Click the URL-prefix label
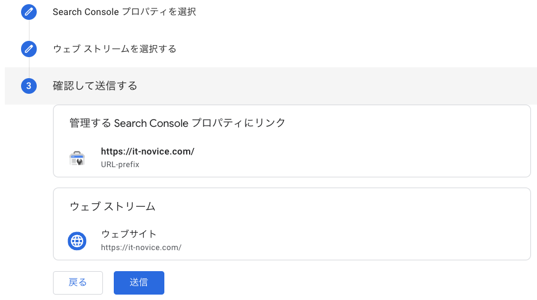537x300 pixels. pyautogui.click(x=120, y=165)
